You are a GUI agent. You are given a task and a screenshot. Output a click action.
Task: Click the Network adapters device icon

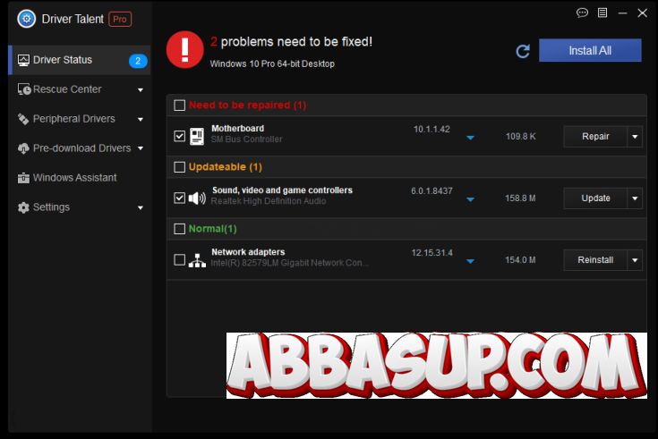(197, 260)
